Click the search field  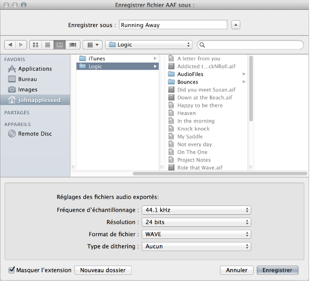tap(250, 45)
